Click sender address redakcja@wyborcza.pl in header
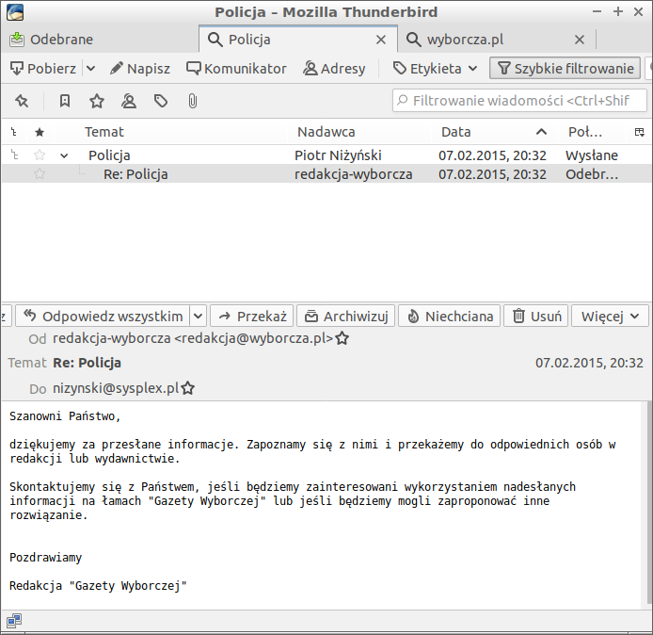 pos(193,338)
